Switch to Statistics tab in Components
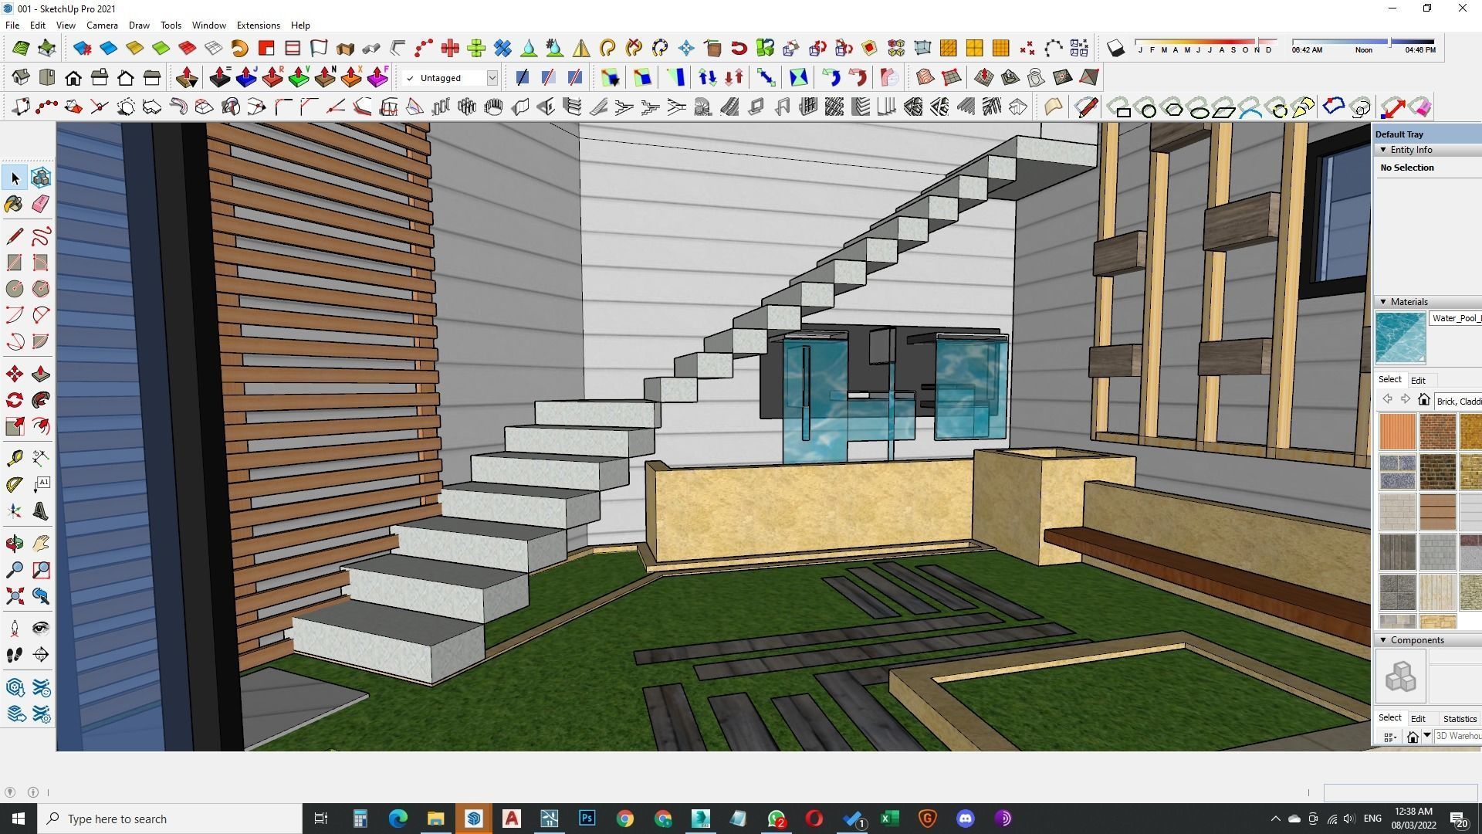Viewport: 1482px width, 834px height. [1459, 718]
